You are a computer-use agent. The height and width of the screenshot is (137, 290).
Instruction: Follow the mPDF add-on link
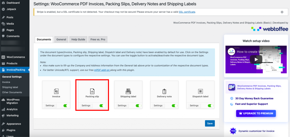click(x=102, y=70)
